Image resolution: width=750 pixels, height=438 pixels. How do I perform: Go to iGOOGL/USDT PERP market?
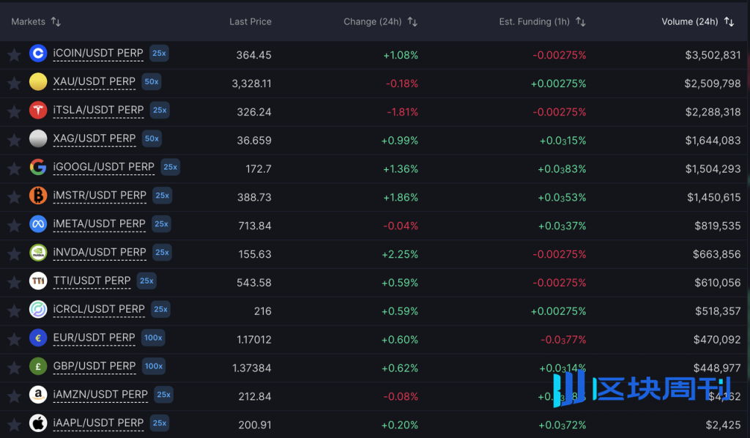pos(104,167)
